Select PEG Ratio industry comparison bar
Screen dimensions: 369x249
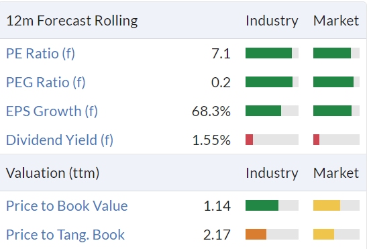[272, 82]
